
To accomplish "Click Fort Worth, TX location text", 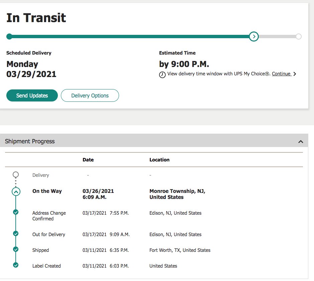I will (x=180, y=250).
